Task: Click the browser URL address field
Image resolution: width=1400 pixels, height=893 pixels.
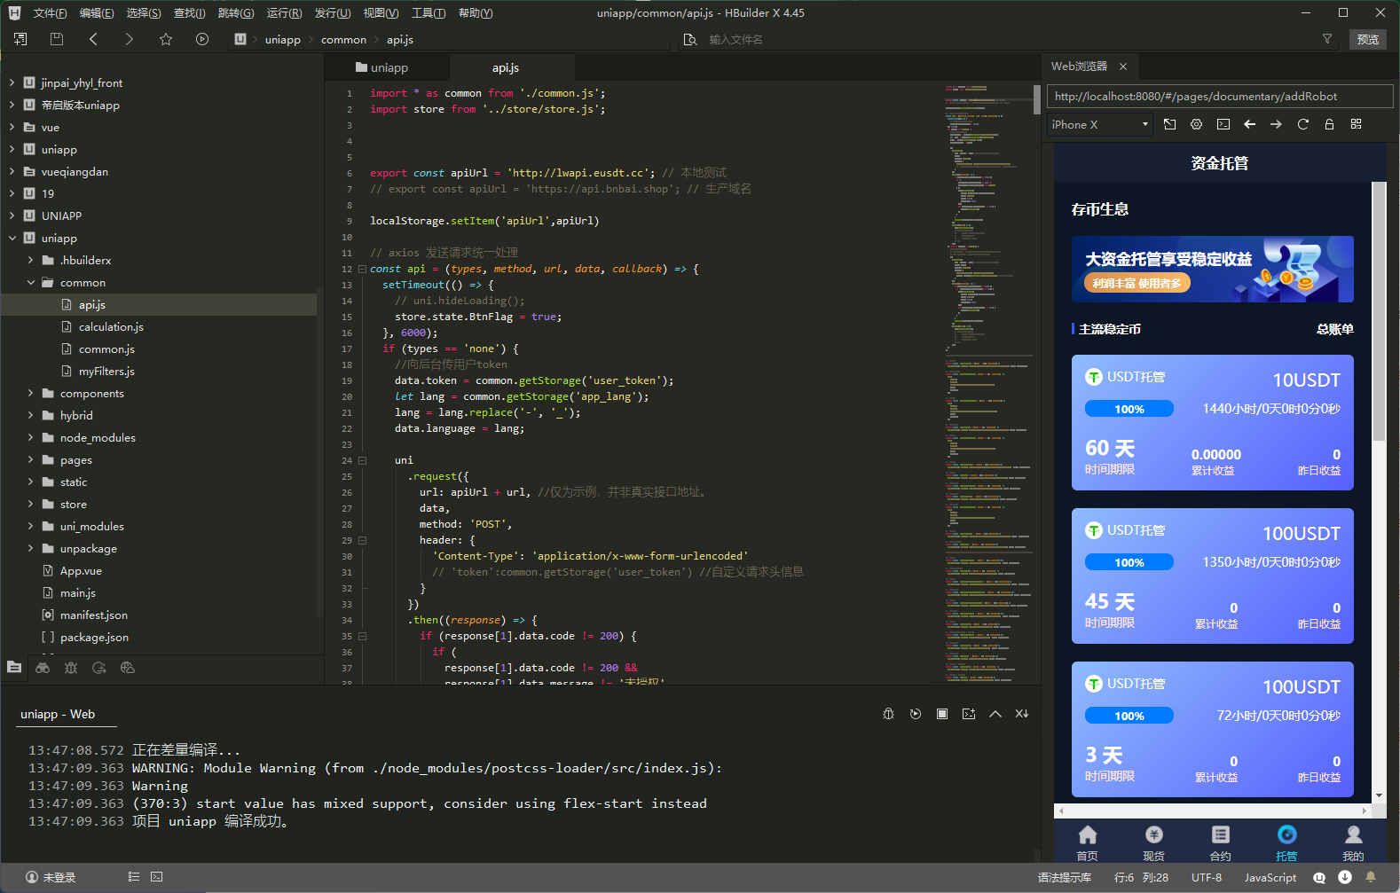Action: (x=1219, y=96)
